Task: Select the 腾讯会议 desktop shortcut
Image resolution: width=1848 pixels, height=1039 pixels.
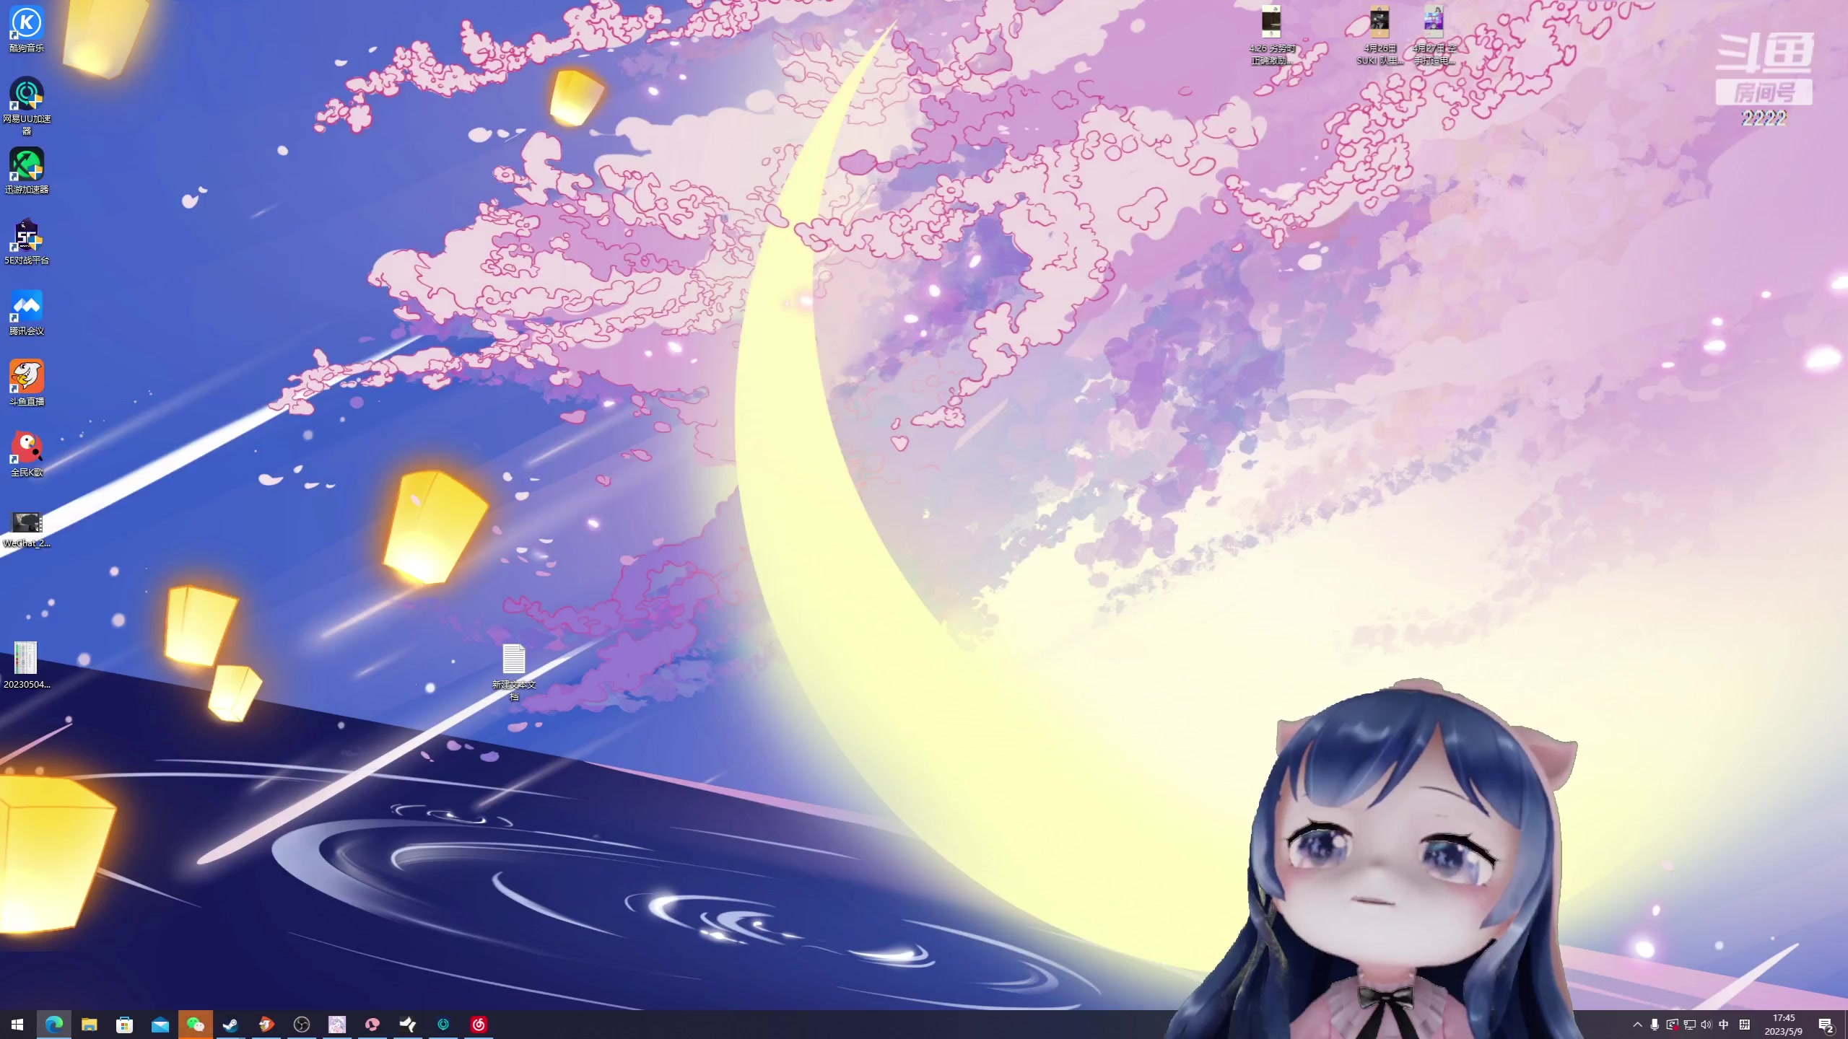Action: tap(27, 307)
